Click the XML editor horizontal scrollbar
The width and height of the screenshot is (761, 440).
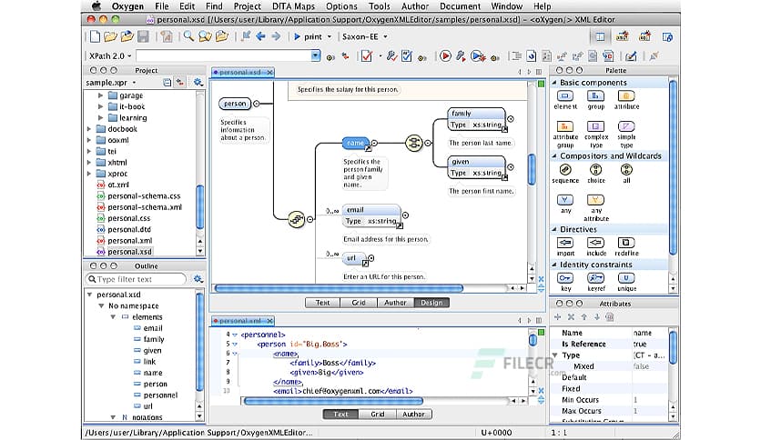333,401
